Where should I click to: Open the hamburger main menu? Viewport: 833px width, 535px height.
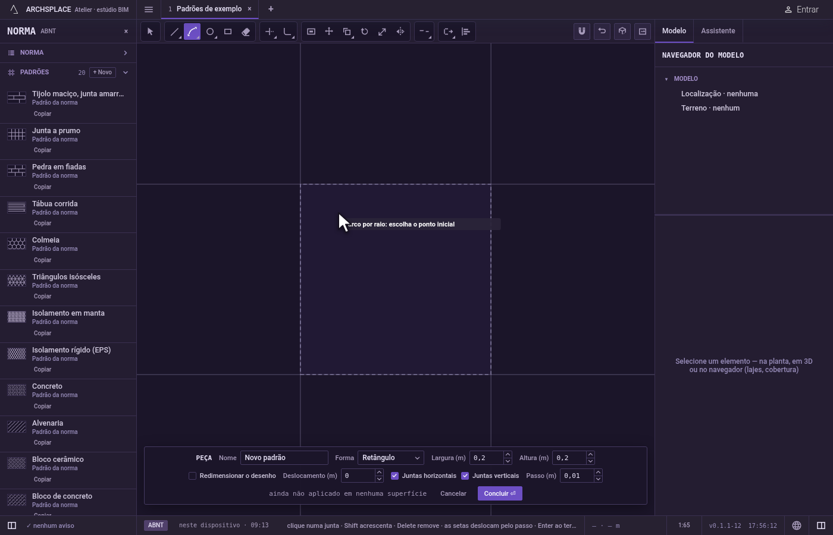tap(149, 10)
